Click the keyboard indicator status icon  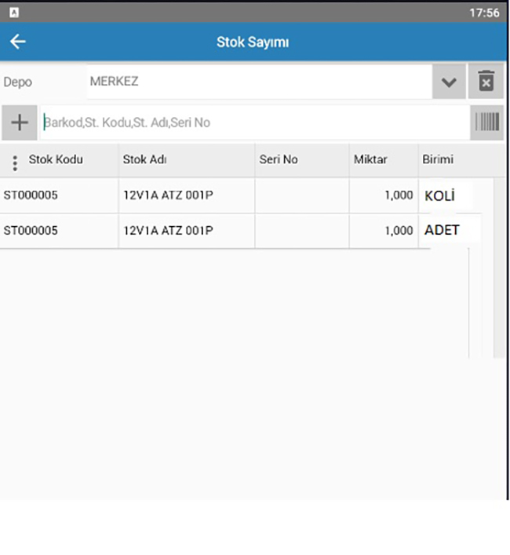[x=14, y=13]
